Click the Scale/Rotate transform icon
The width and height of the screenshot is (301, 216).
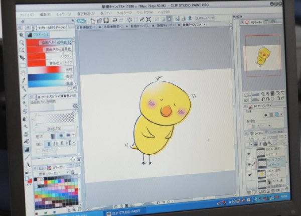148,19
